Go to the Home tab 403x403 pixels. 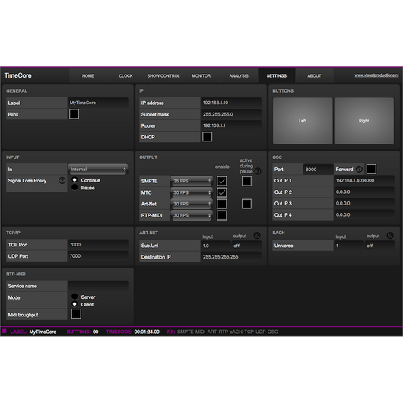tap(88, 75)
